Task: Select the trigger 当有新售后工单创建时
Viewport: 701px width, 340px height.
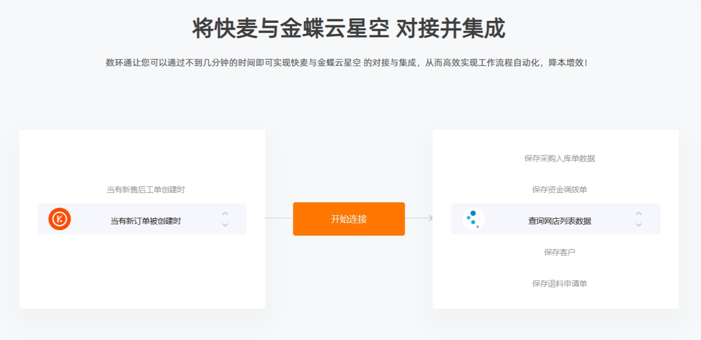Action: pos(146,190)
